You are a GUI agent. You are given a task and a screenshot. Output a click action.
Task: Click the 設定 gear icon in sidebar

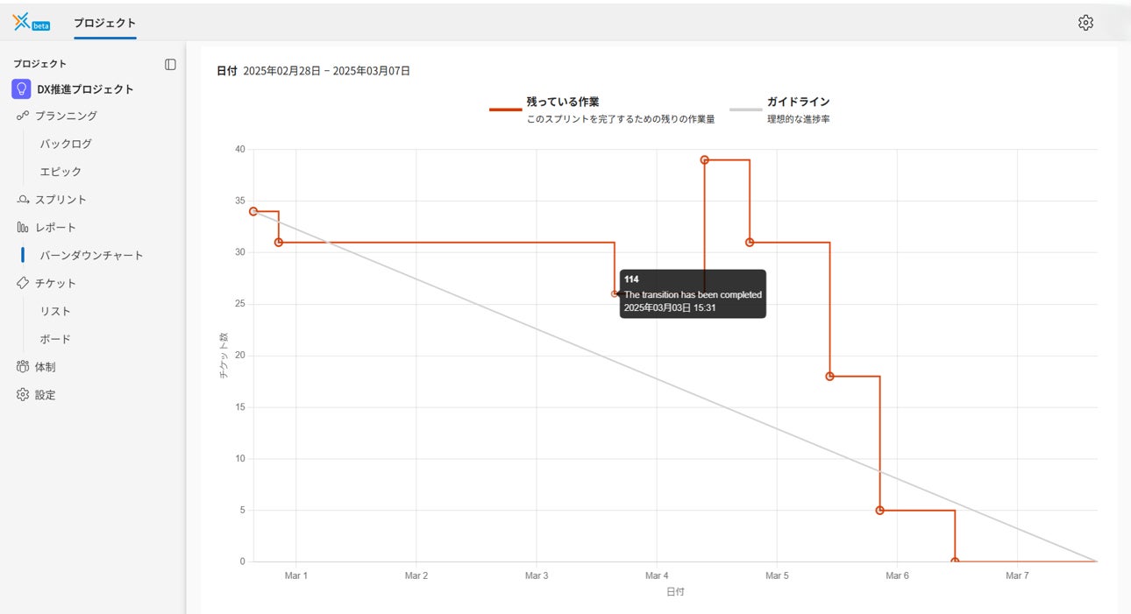[x=23, y=395]
